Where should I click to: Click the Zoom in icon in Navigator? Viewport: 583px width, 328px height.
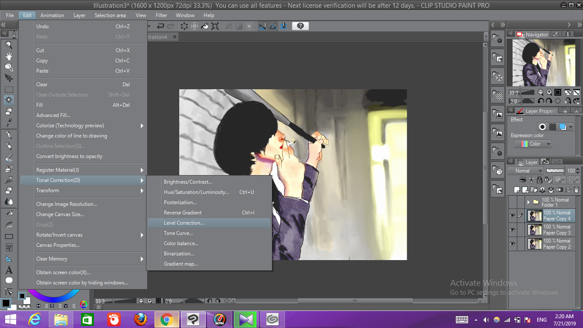pyautogui.click(x=549, y=92)
